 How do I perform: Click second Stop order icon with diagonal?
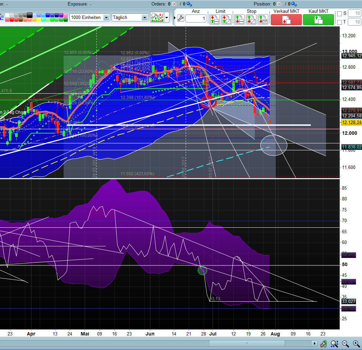click(251, 19)
